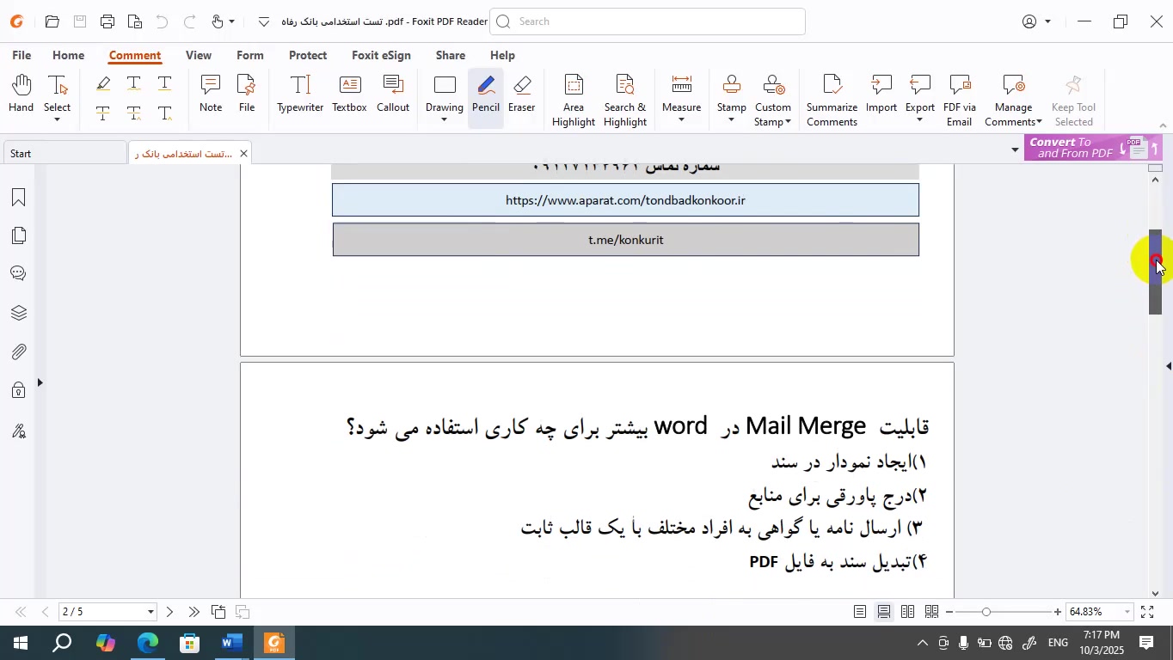Viewport: 1173px width, 660px height.
Task: Switch to Continuous Facing view
Action: 932,612
